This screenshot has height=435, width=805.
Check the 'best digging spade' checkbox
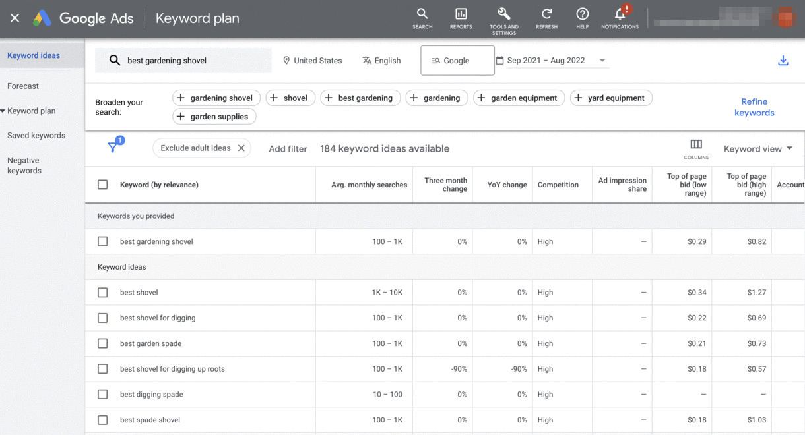click(x=103, y=394)
